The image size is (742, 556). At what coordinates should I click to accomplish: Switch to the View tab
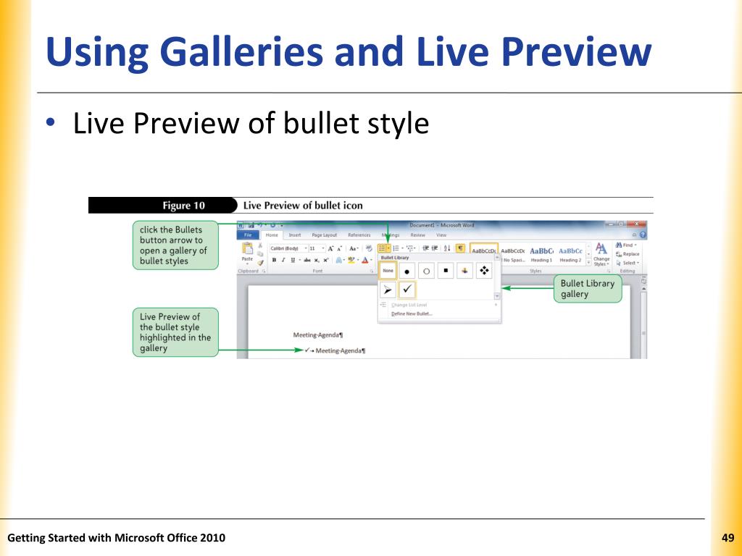441,235
